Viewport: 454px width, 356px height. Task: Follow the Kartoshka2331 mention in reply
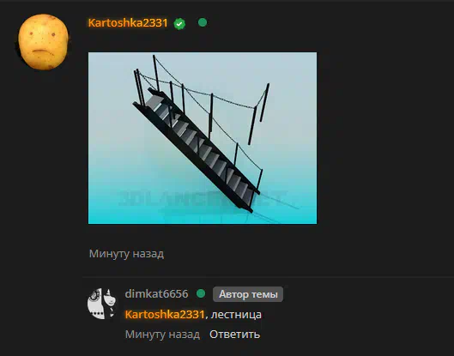tap(165, 314)
